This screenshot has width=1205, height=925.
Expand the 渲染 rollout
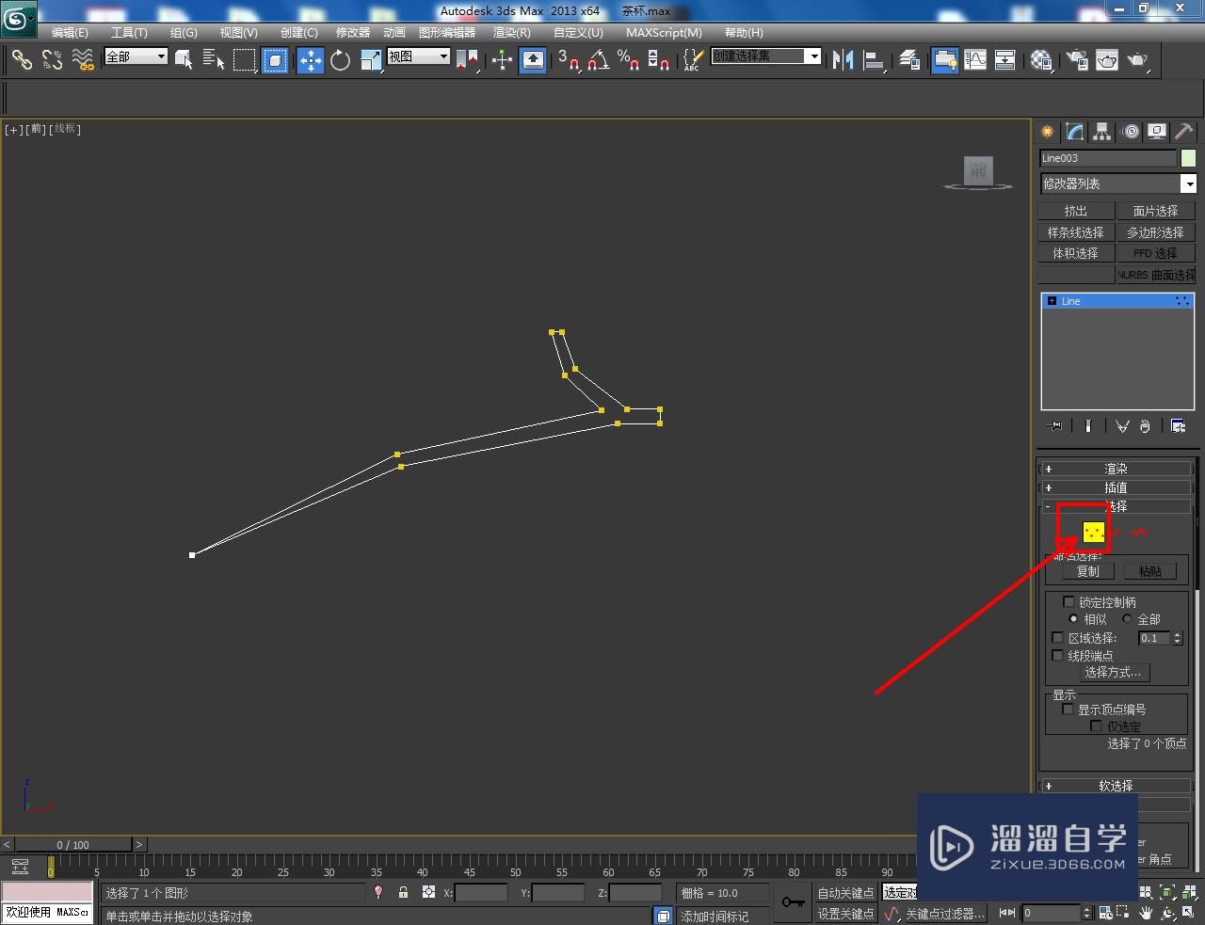click(1116, 469)
